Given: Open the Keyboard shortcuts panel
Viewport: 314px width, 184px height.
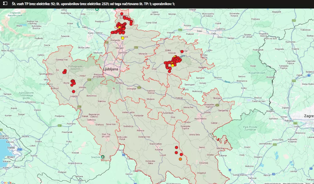Looking at the screenshot, I should (273, 183).
